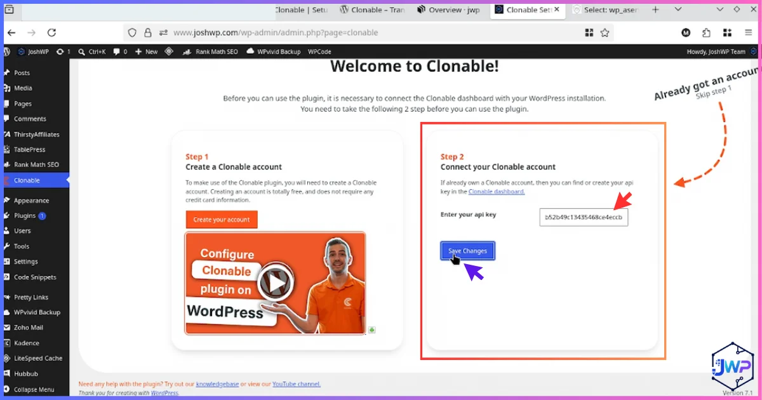Visit the JoshWP site from admin bar

click(x=34, y=51)
